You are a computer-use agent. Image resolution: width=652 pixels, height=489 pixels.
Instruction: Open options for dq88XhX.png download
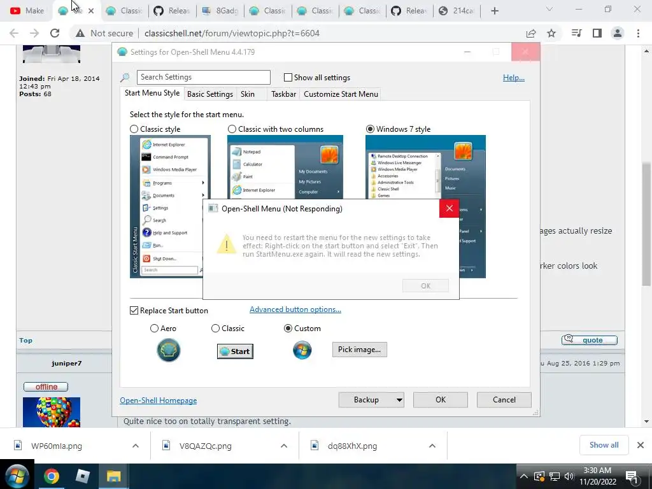point(432,446)
